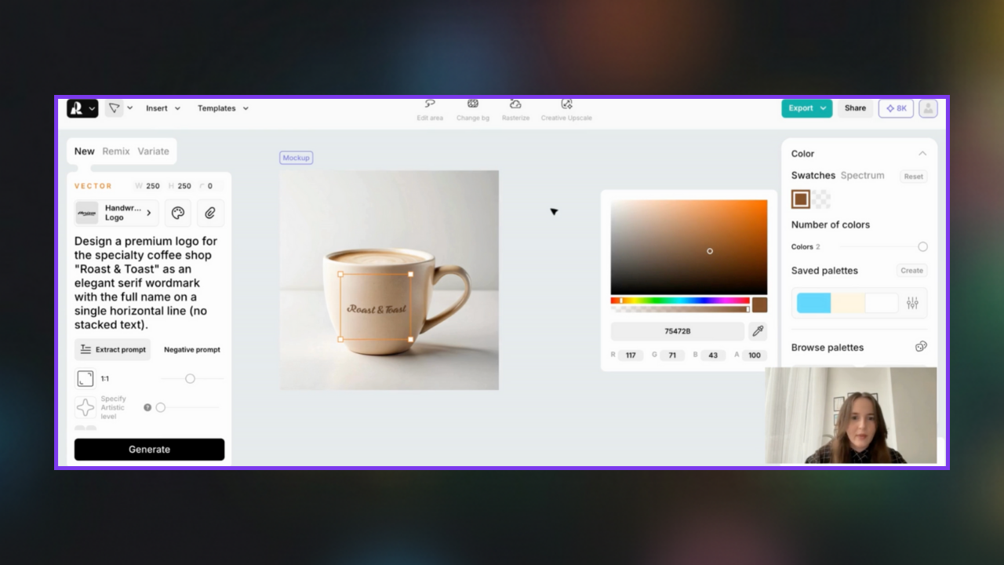
Task: Click the Browse palettes icon
Action: click(922, 347)
